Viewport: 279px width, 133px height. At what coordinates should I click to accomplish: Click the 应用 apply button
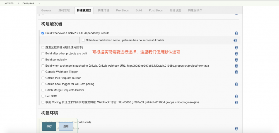[66, 127]
